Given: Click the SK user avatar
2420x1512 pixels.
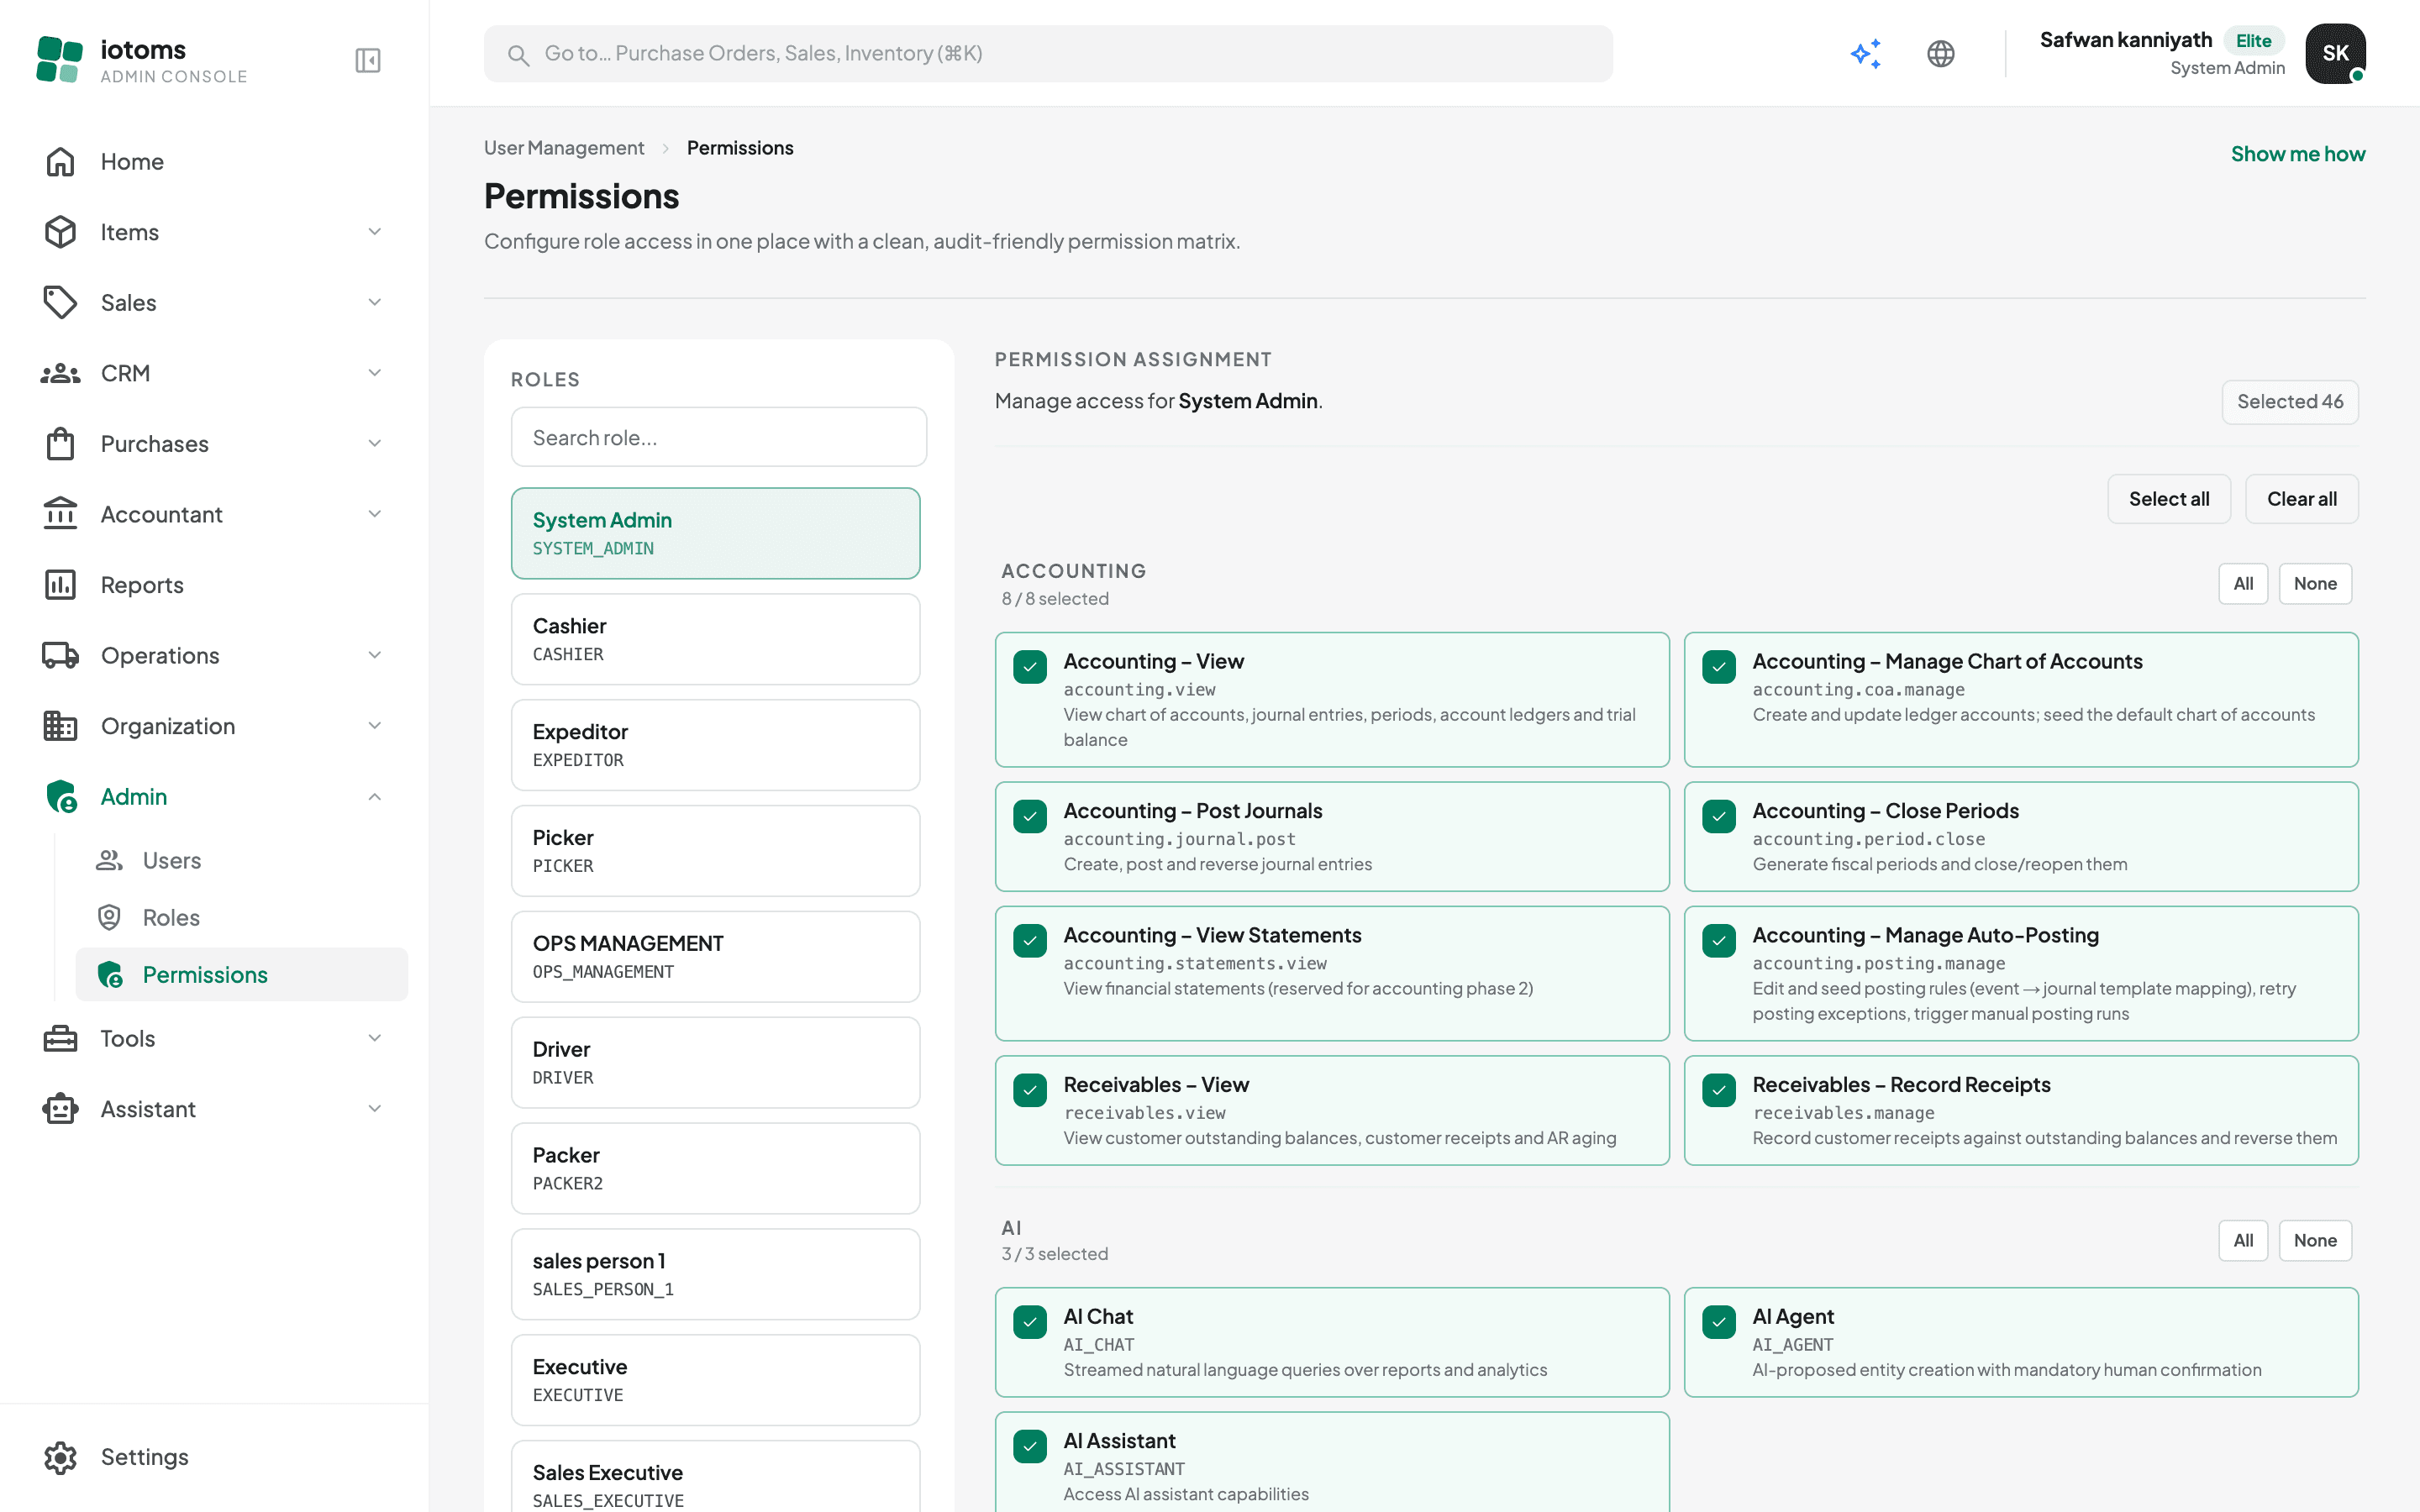Looking at the screenshot, I should (2335, 53).
